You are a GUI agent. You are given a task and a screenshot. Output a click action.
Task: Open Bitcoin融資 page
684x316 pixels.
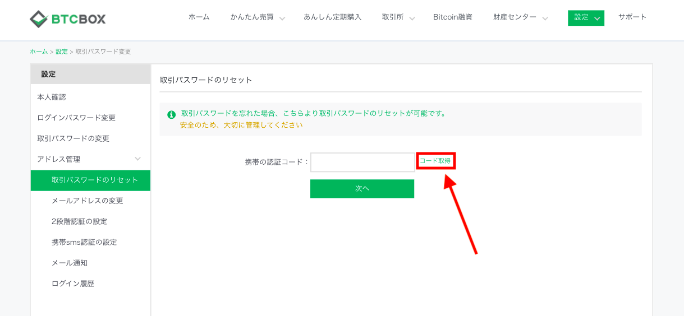pos(453,17)
